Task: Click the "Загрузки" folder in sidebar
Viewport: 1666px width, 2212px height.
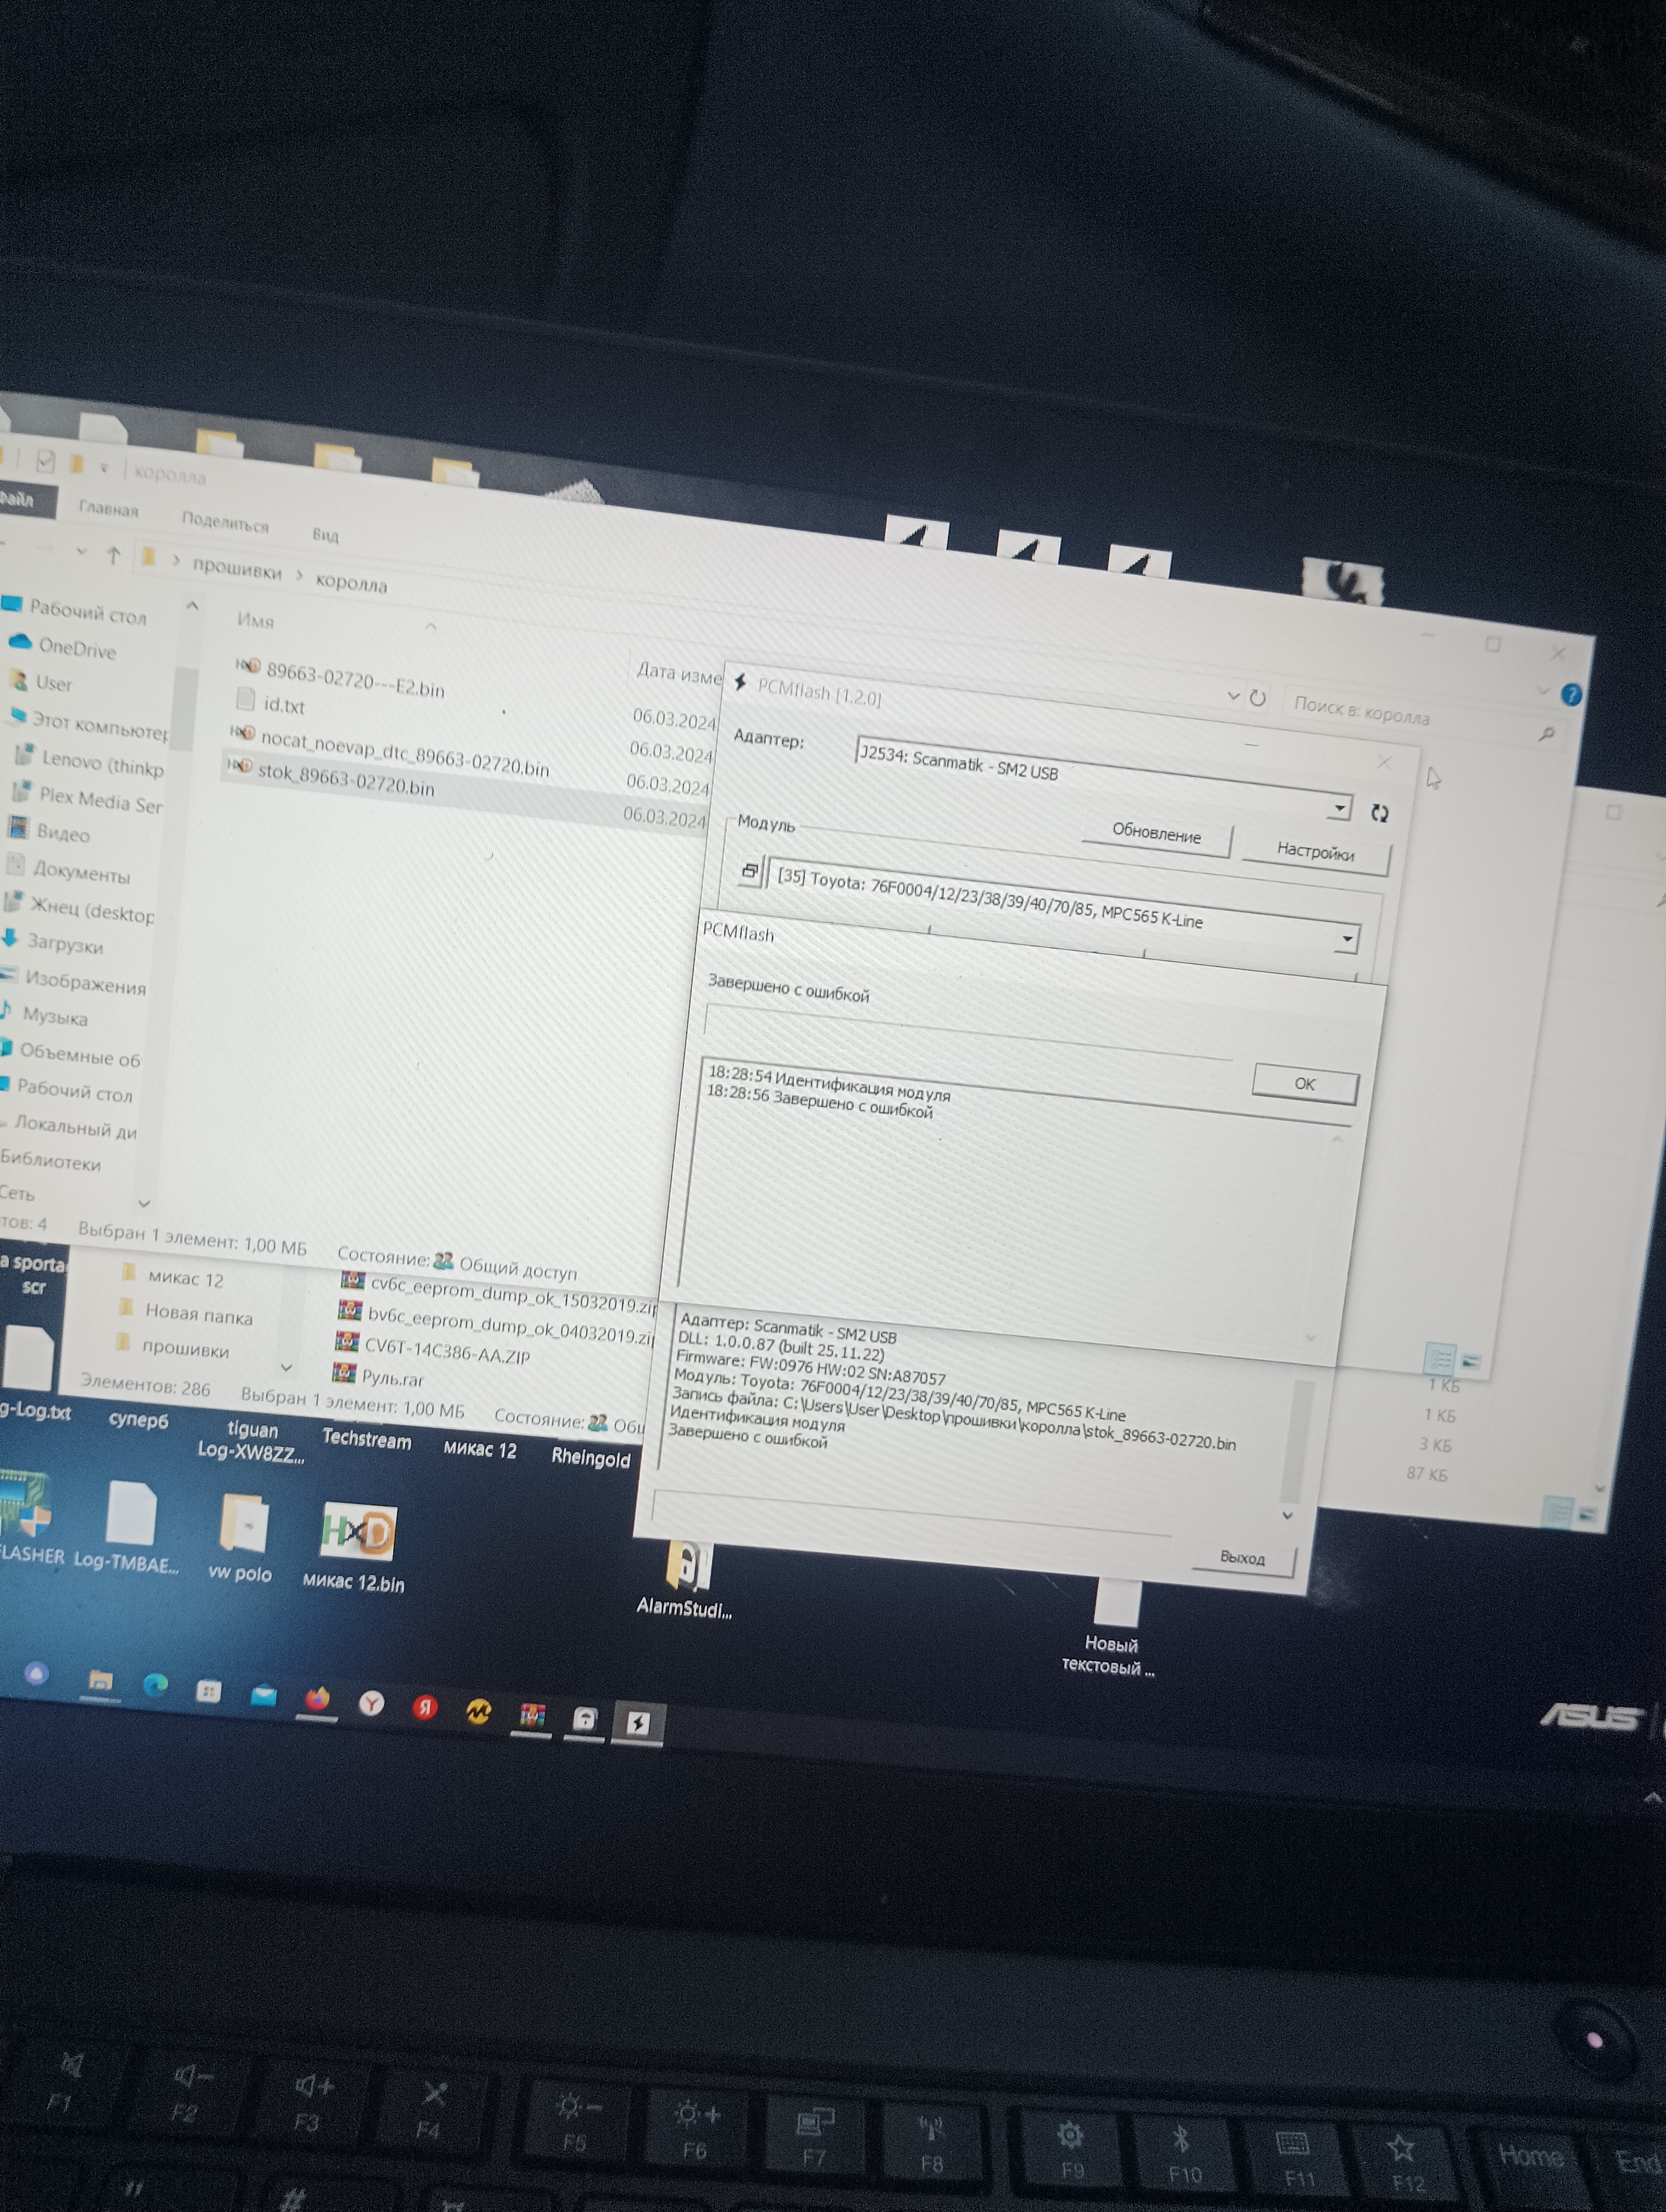Action: click(64, 943)
